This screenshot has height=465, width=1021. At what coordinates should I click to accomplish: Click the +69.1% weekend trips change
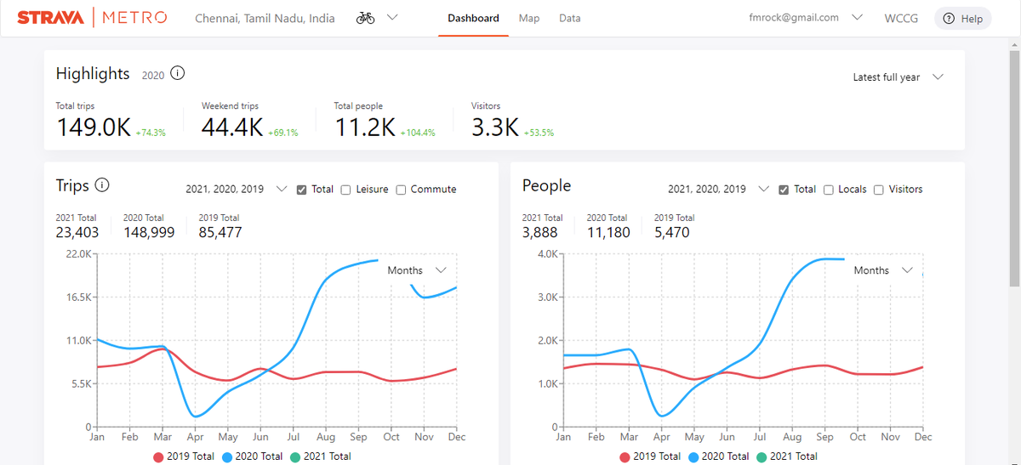(283, 133)
